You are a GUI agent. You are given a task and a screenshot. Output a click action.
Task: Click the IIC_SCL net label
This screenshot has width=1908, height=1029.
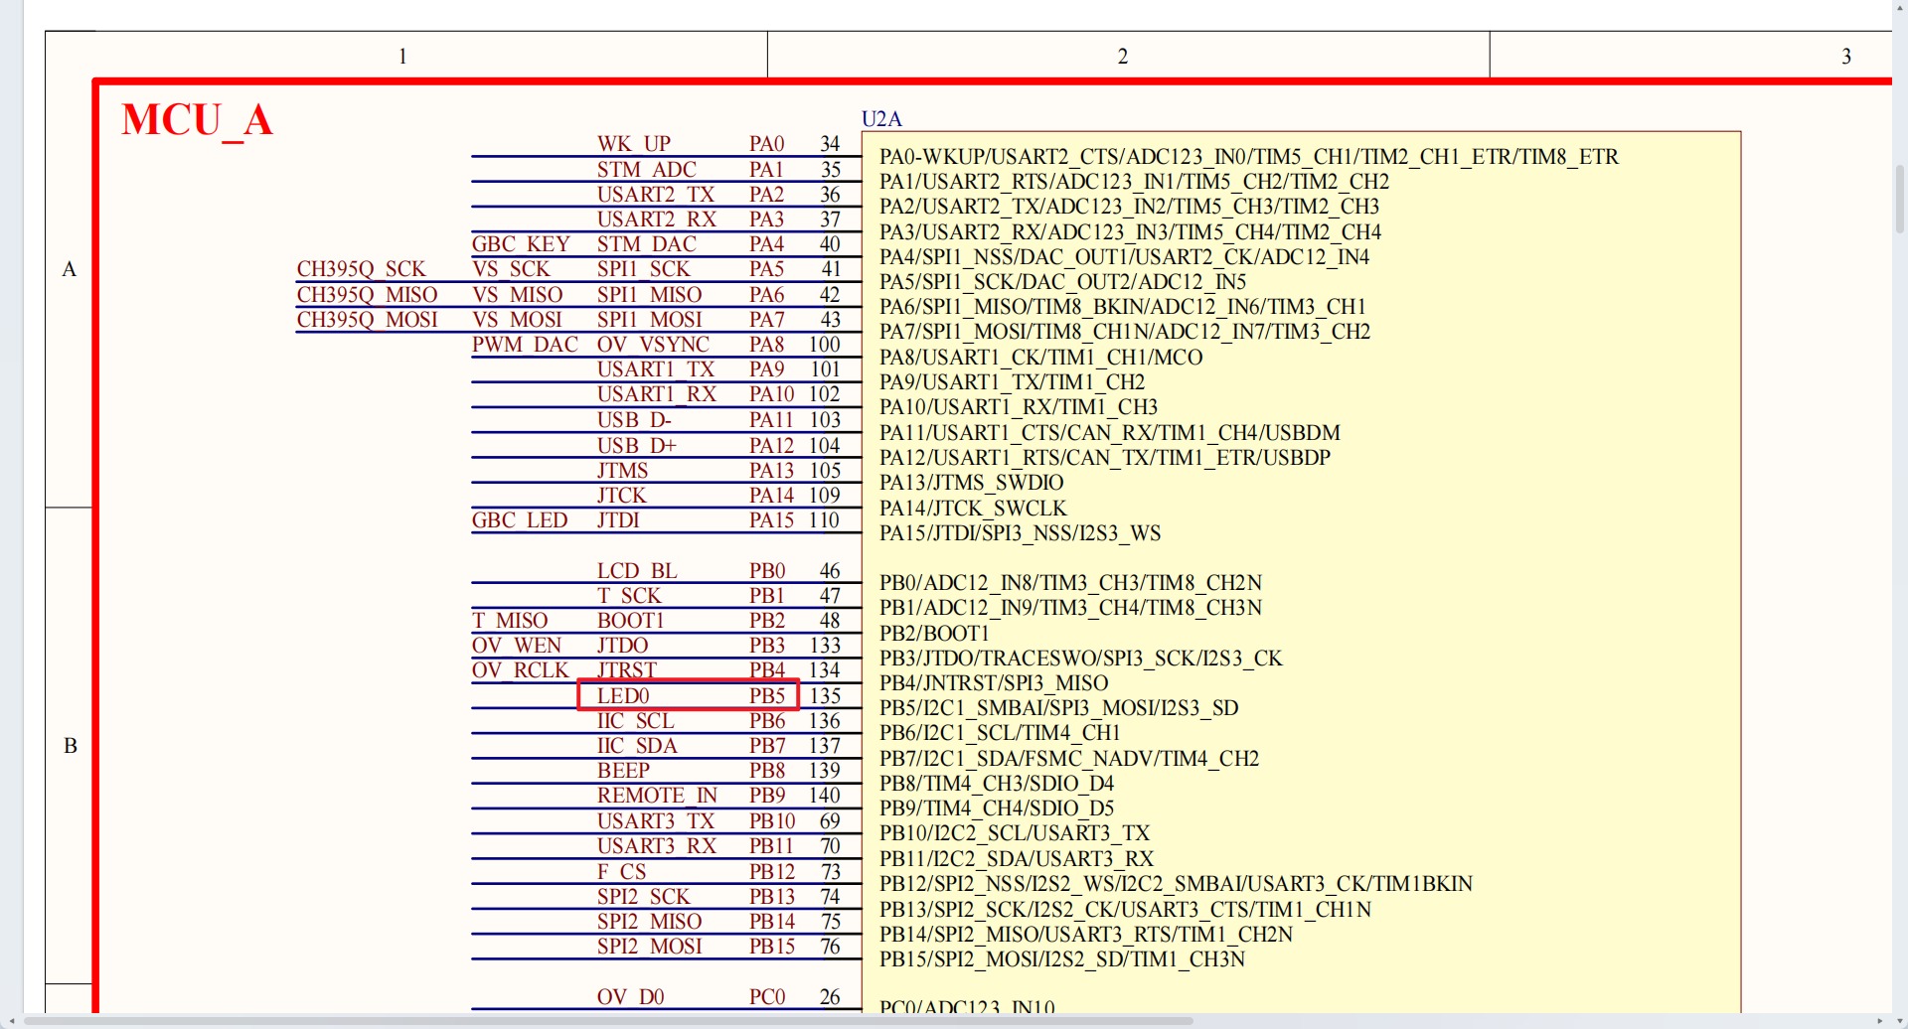tap(636, 721)
